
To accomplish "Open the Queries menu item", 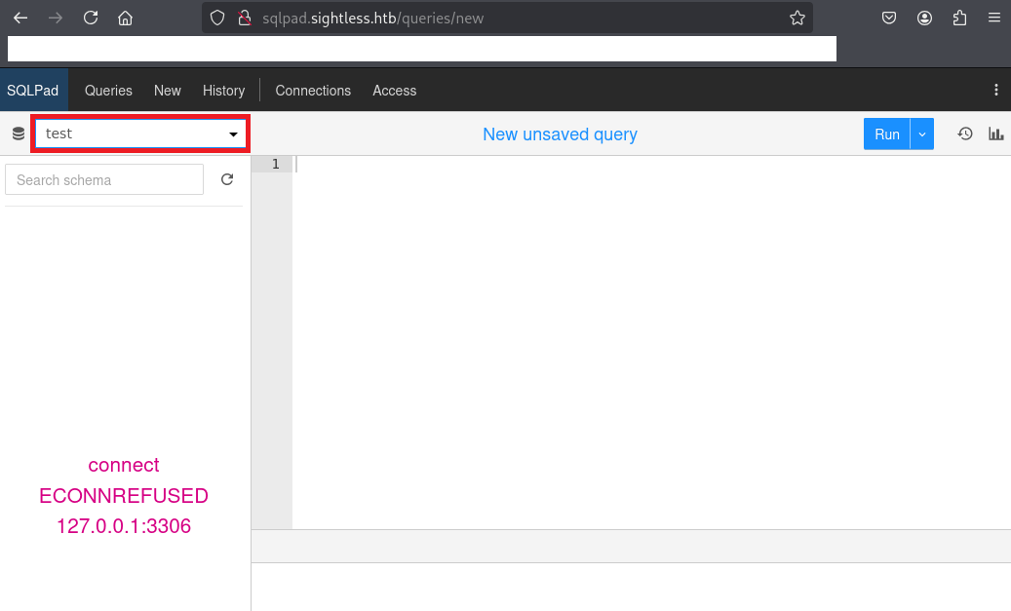I will [108, 90].
